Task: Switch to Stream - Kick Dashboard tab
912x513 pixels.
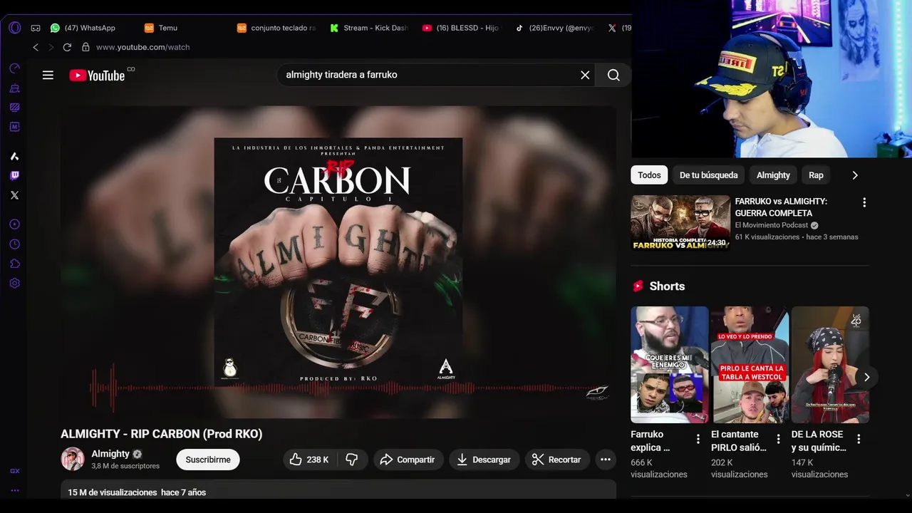Action: point(369,28)
